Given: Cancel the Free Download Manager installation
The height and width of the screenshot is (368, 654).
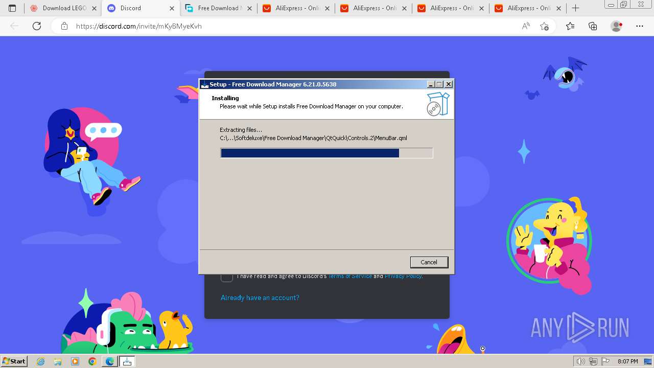Looking at the screenshot, I should pos(429,262).
